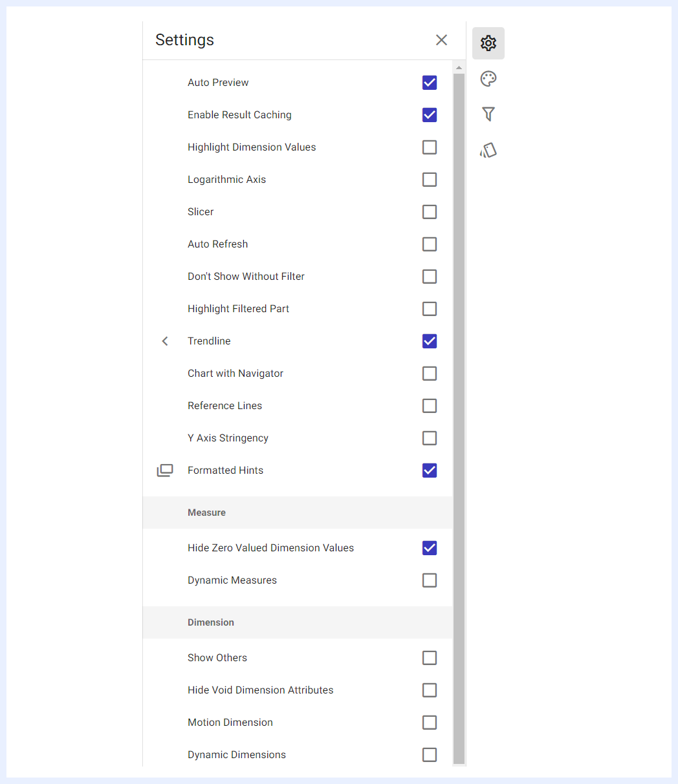The width and height of the screenshot is (678, 784).
Task: Tick the Reference Lines checkbox
Action: pos(430,406)
